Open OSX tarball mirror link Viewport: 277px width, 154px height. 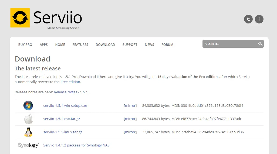(x=130, y=119)
